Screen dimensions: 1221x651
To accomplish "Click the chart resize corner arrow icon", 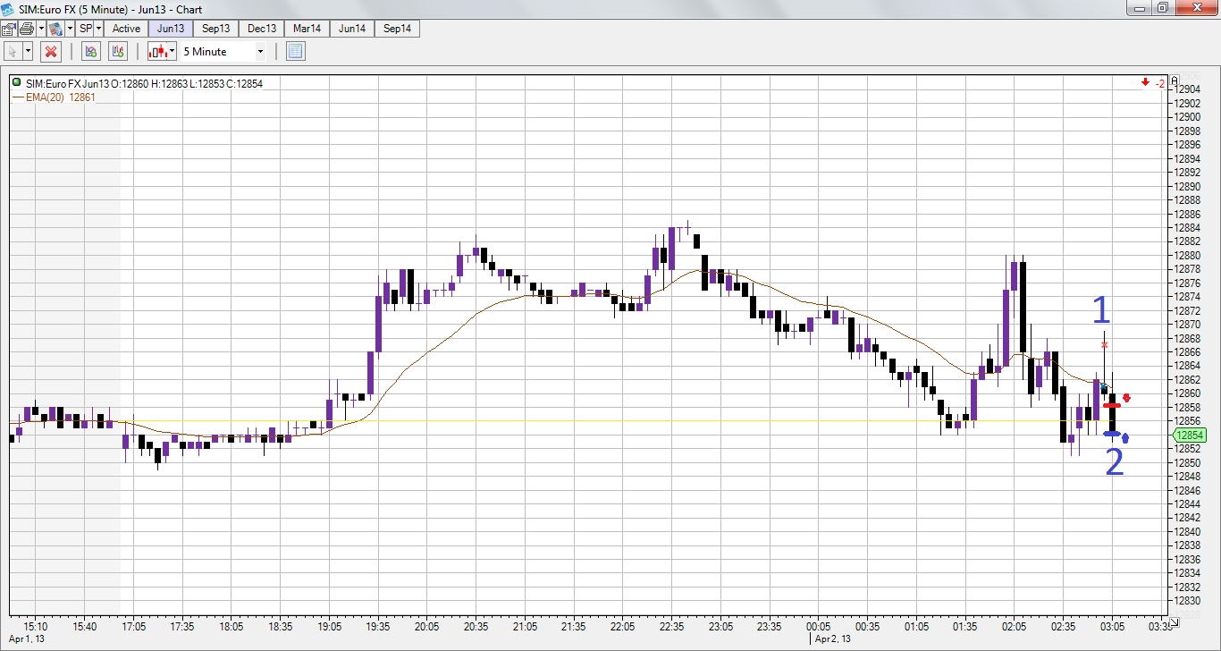I will (1174, 621).
